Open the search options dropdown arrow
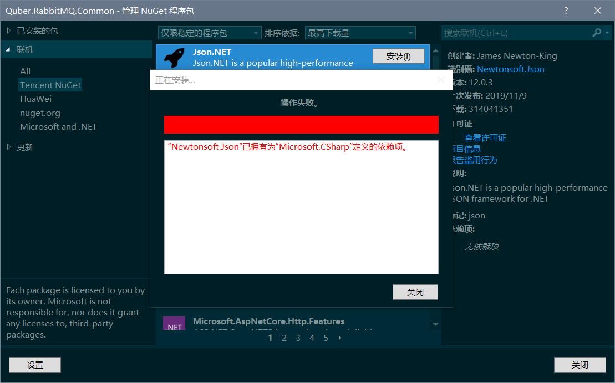Image resolution: width=615 pixels, height=383 pixels. coord(607,33)
